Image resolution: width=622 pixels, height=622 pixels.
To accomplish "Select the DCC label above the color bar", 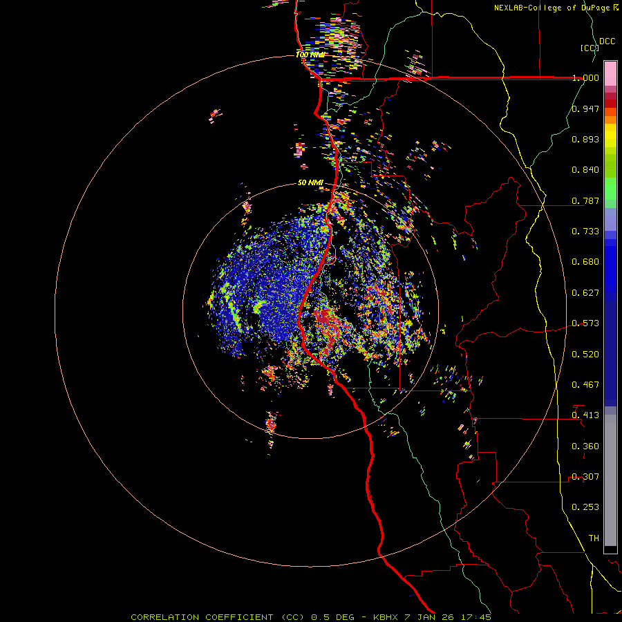I will (607, 41).
